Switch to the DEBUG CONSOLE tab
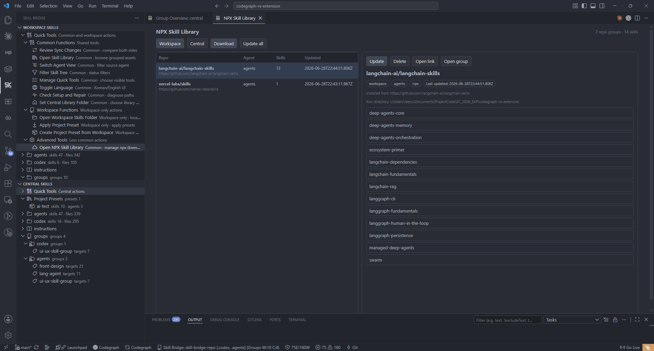654x351 pixels. (225, 320)
